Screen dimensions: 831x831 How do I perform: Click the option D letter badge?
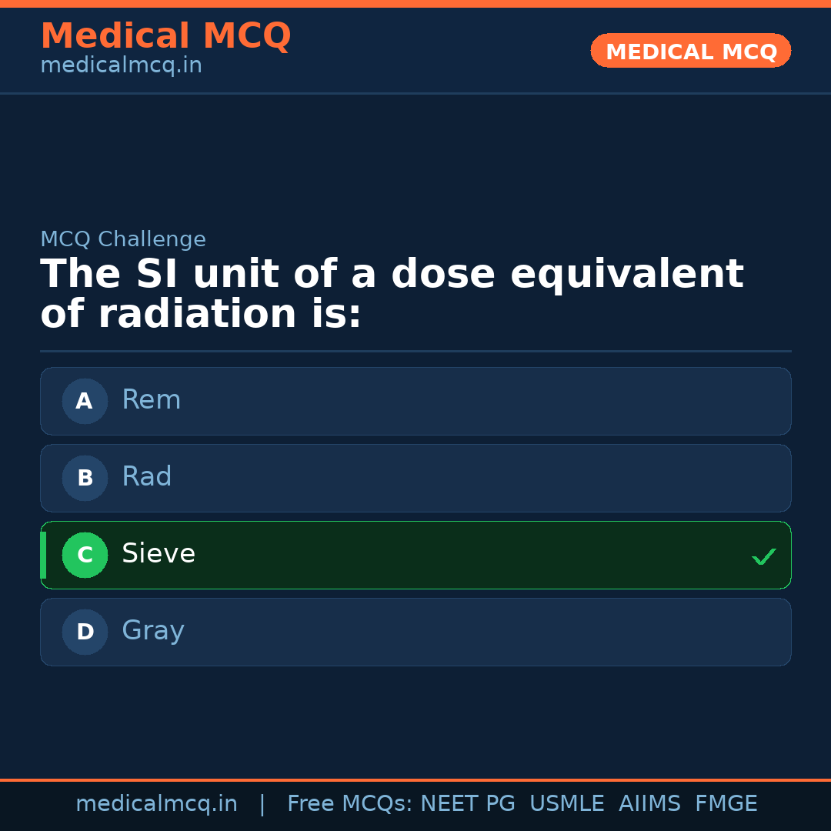click(85, 632)
